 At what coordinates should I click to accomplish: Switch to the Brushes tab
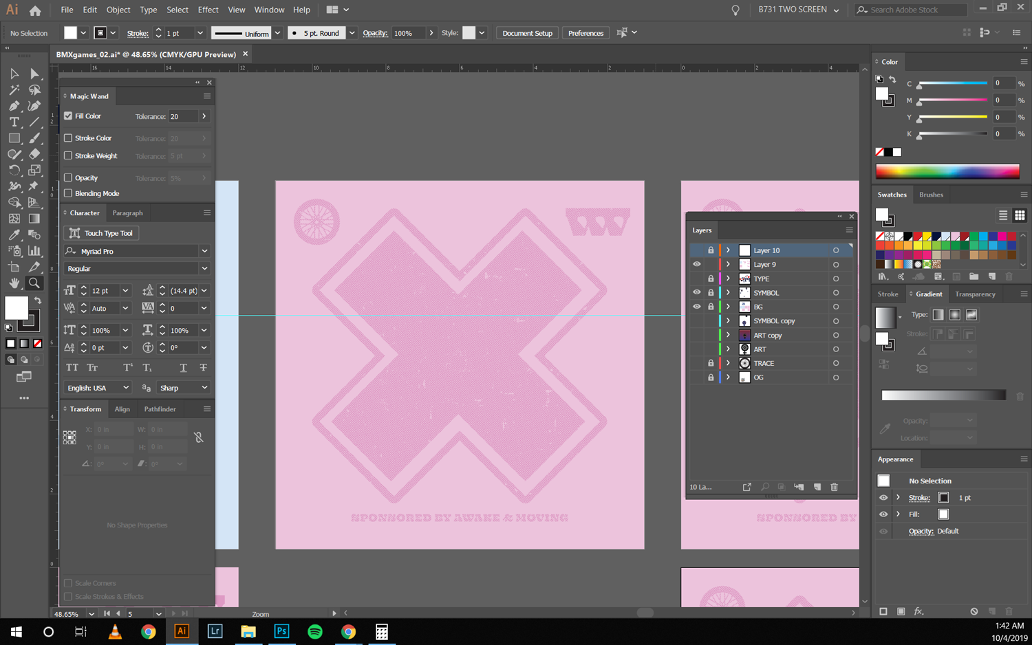pyautogui.click(x=931, y=195)
